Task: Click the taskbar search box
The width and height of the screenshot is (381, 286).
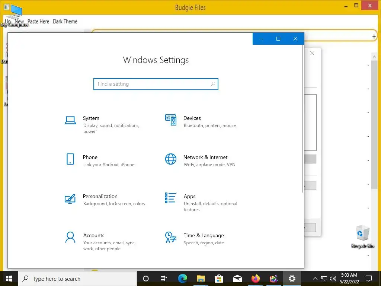Action: tap(77, 279)
